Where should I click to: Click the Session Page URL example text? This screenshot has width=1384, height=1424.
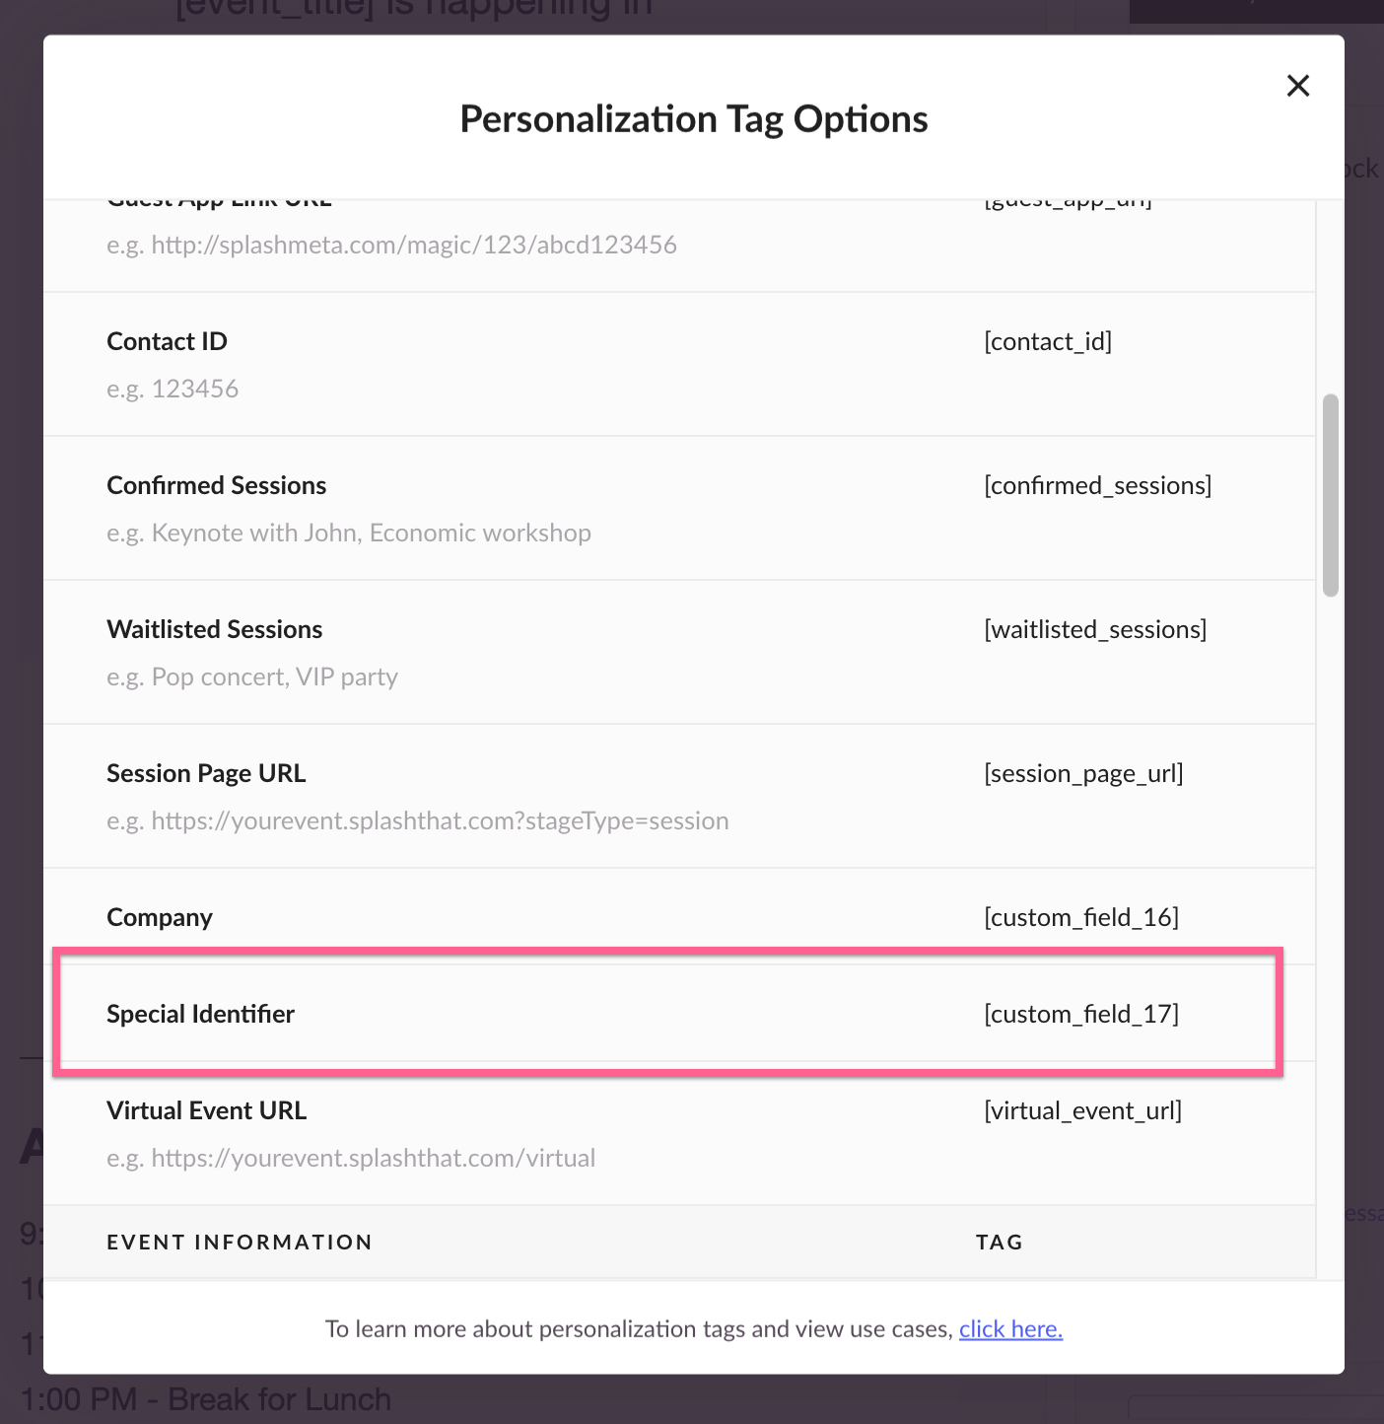click(418, 820)
